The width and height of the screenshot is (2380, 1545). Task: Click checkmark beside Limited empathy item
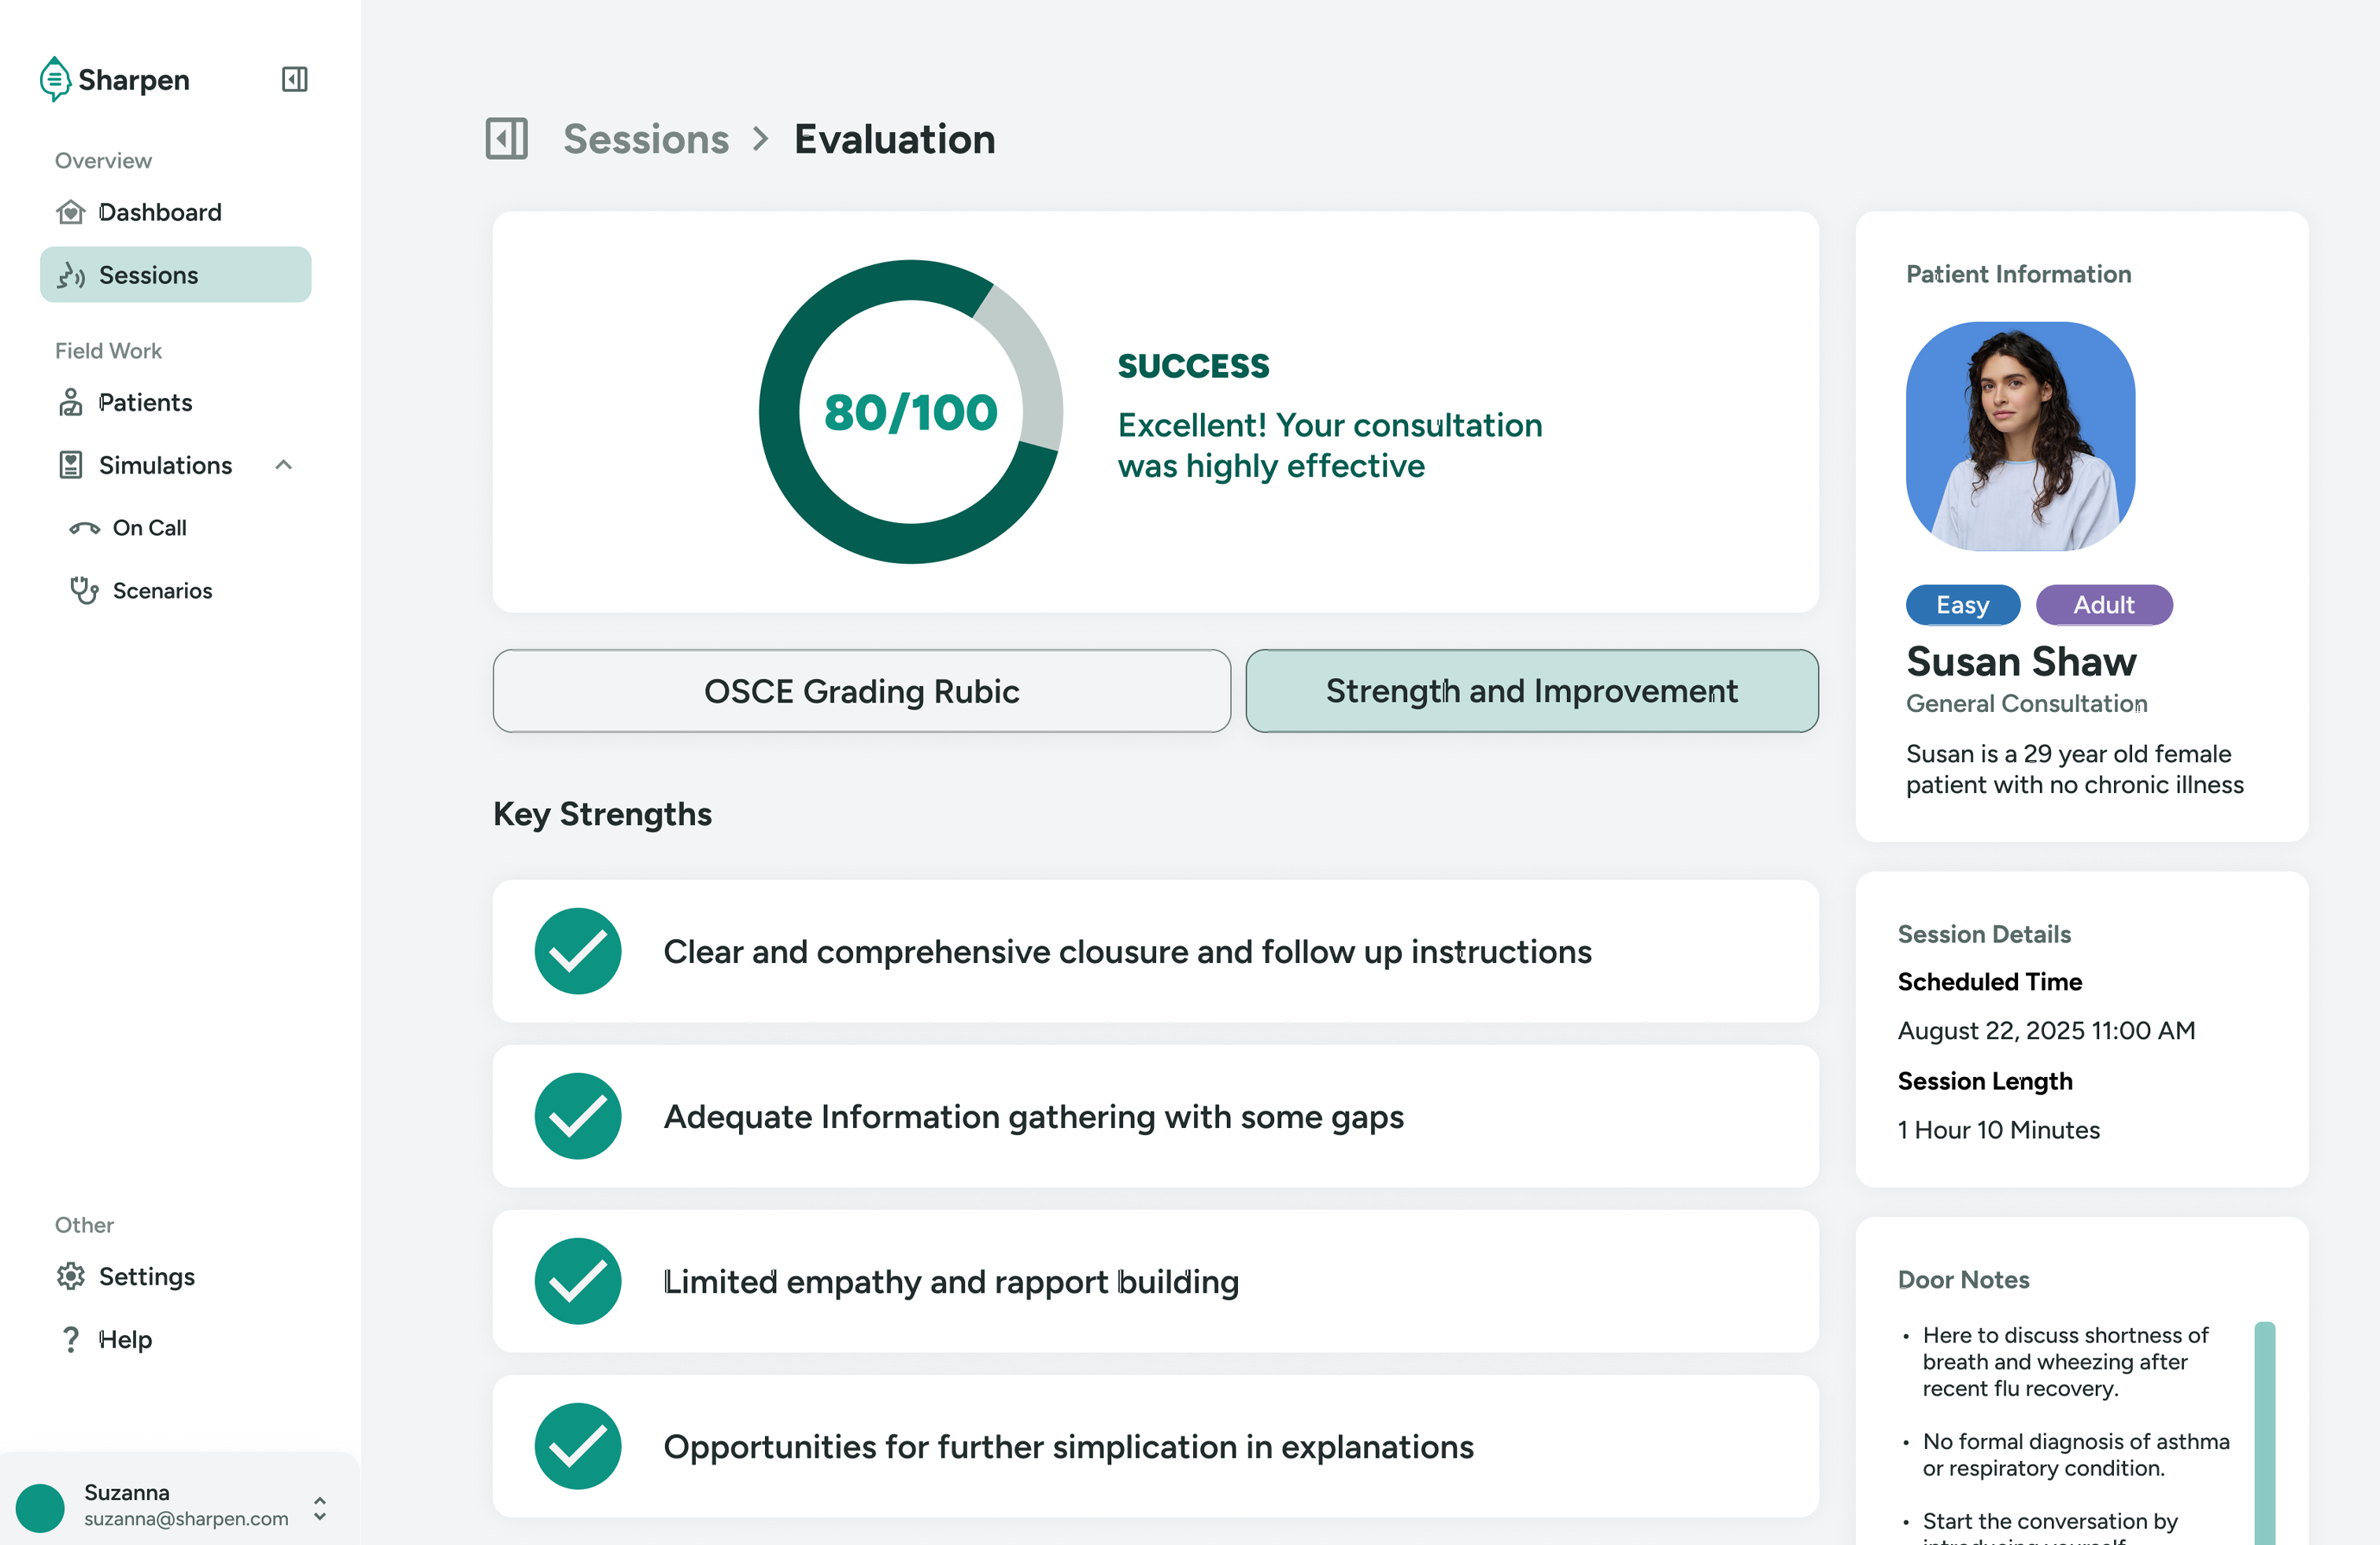pyautogui.click(x=577, y=1281)
